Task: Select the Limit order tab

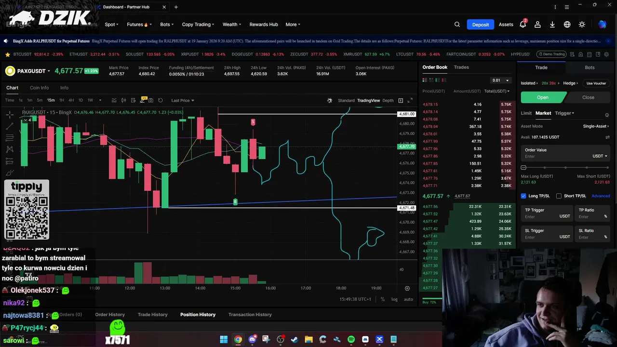Action: coord(526,113)
